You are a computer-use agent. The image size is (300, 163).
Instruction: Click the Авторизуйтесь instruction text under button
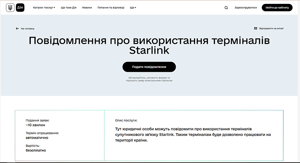coord(149,79)
